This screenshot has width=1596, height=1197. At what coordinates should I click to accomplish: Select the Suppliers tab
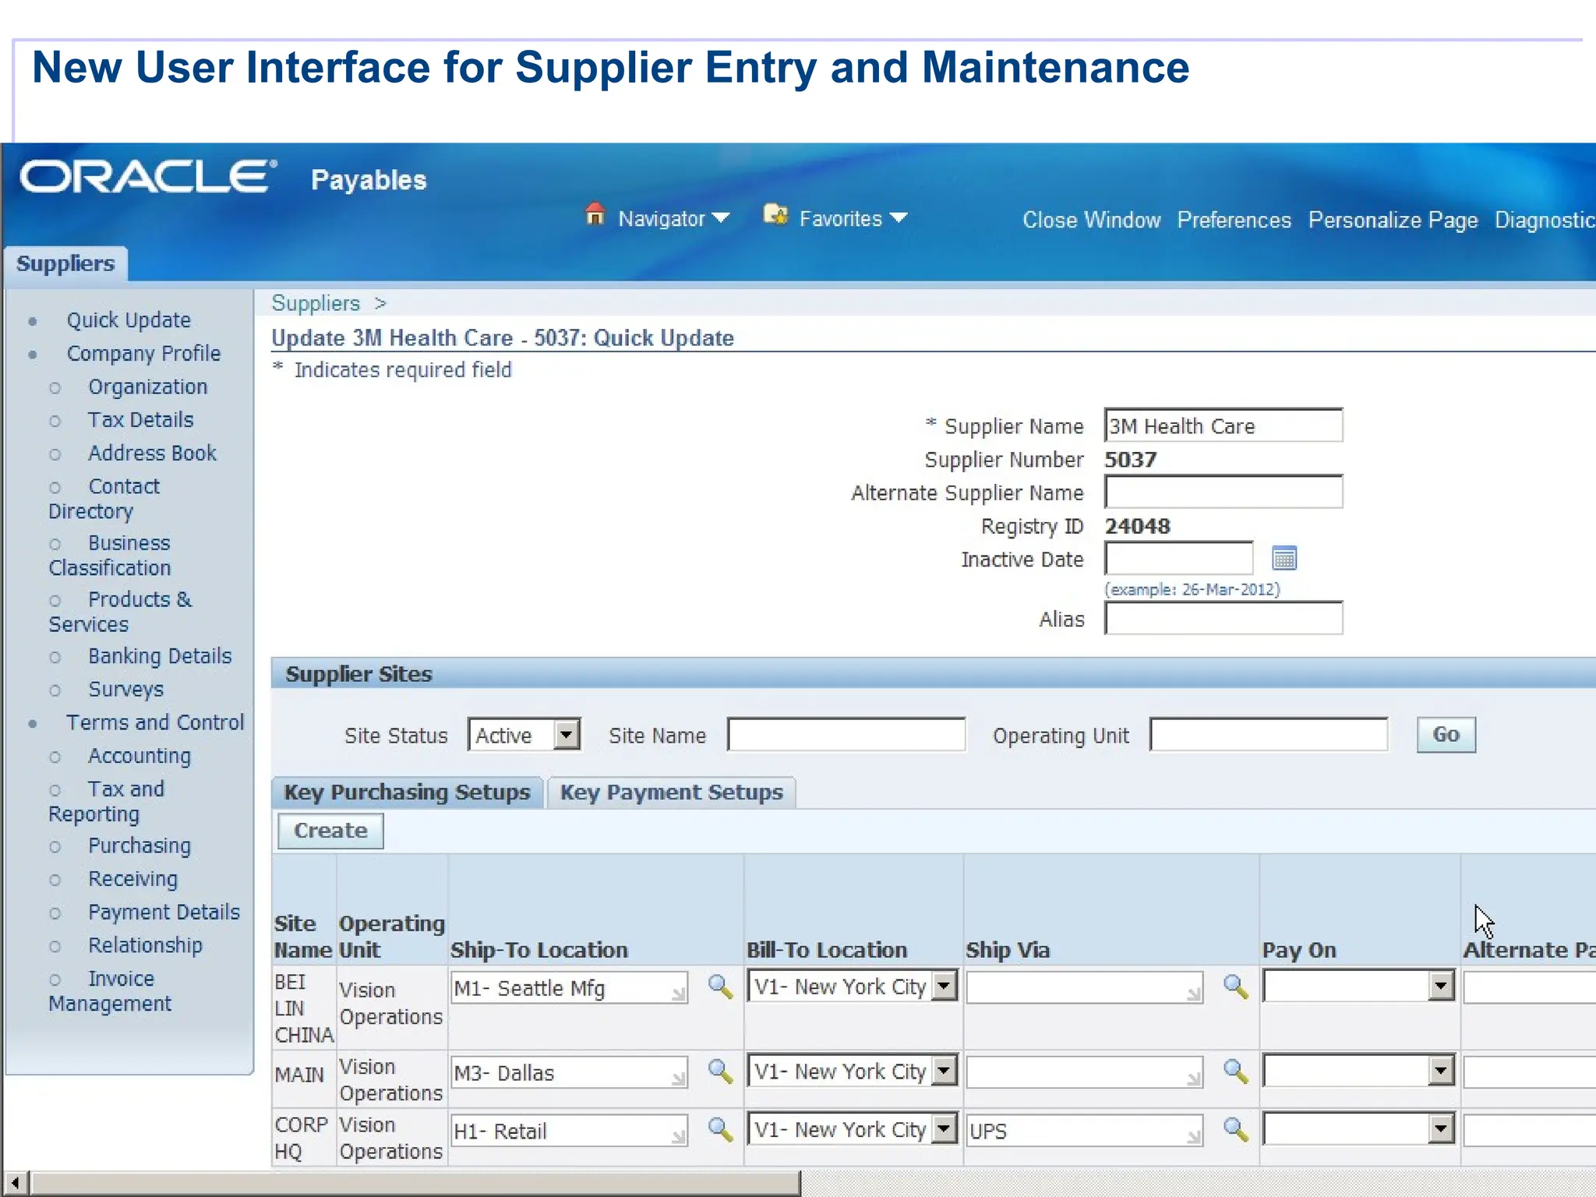tap(65, 263)
